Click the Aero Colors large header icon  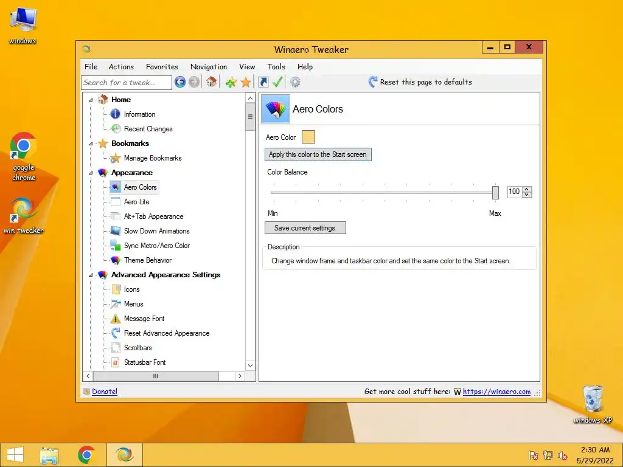point(276,109)
